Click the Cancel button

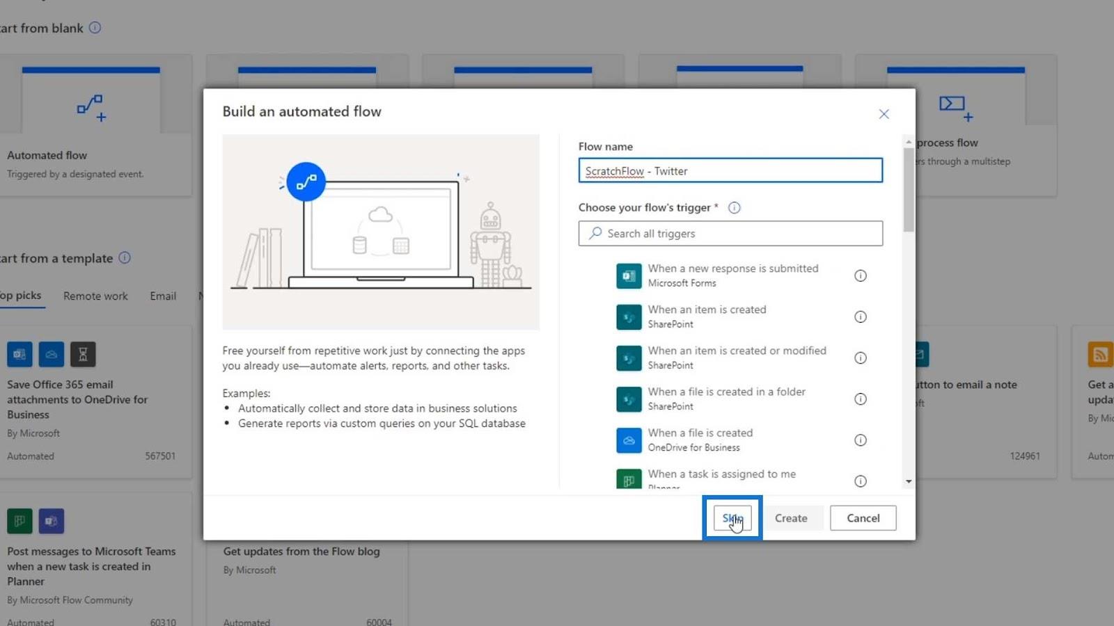pyautogui.click(x=863, y=517)
